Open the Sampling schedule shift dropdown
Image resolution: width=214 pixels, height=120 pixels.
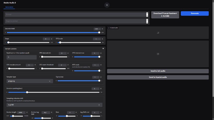(54, 105)
